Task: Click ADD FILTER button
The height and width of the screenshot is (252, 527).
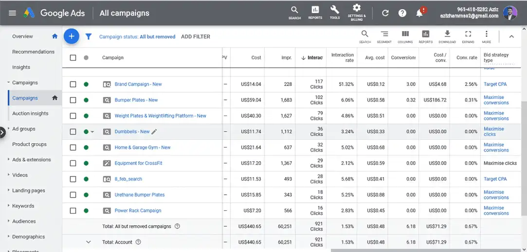Action: (x=196, y=36)
